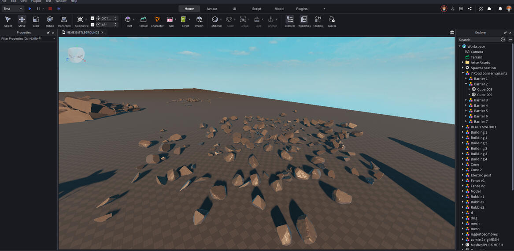Collapse the Workspace tree node
This screenshot has width=514, height=251.
[460, 46]
